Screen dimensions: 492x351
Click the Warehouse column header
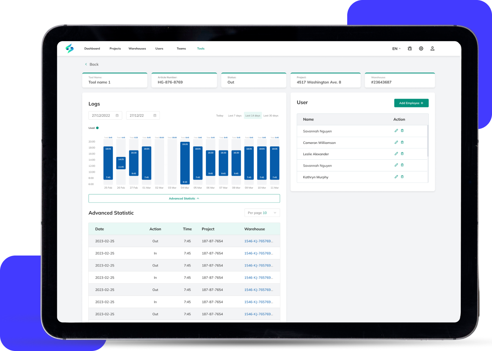255,229
